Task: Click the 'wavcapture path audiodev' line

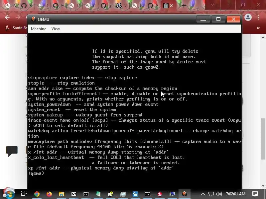Action: pos(135,144)
